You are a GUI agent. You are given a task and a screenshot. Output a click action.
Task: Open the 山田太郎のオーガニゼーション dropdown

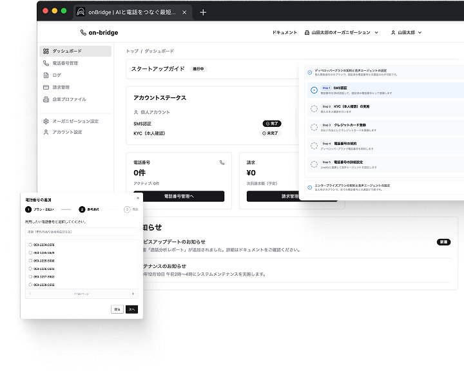pos(341,32)
